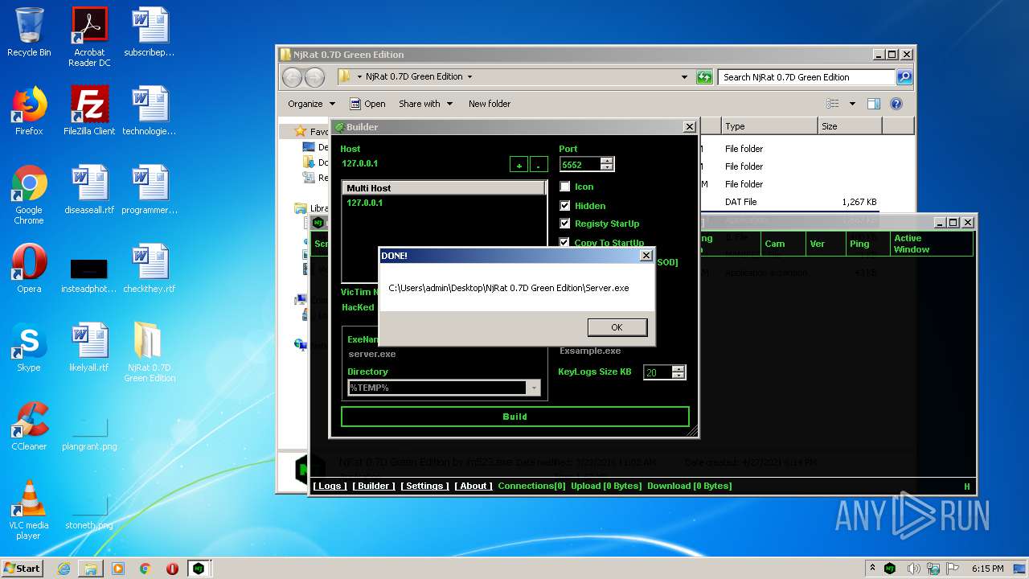Uncheck the Copy To StartUp checkbox
Screen dimensions: 1029x579
(565, 242)
